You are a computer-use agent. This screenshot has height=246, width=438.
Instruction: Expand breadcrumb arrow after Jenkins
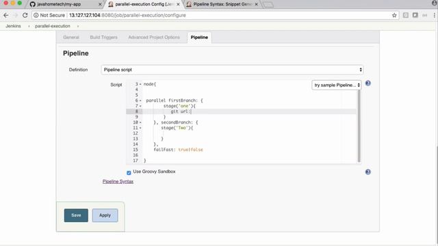pyautogui.click(x=29, y=26)
